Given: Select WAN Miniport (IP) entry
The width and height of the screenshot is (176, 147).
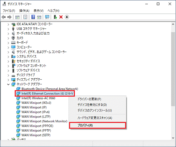Looking at the screenshot, I should pos(34,108).
